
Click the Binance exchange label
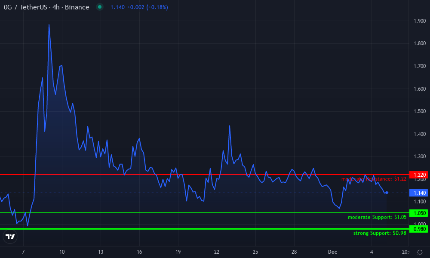[x=77, y=7]
